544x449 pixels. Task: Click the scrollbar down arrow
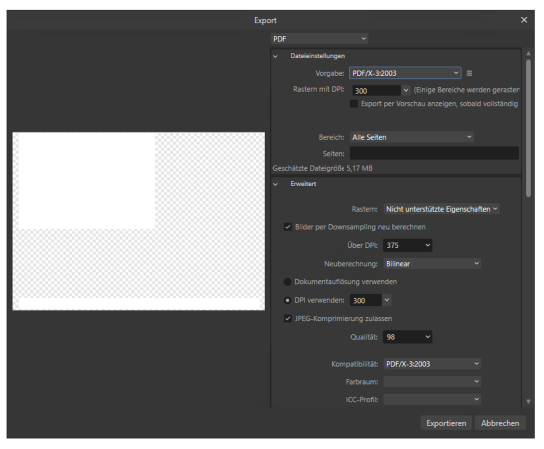[x=528, y=401]
